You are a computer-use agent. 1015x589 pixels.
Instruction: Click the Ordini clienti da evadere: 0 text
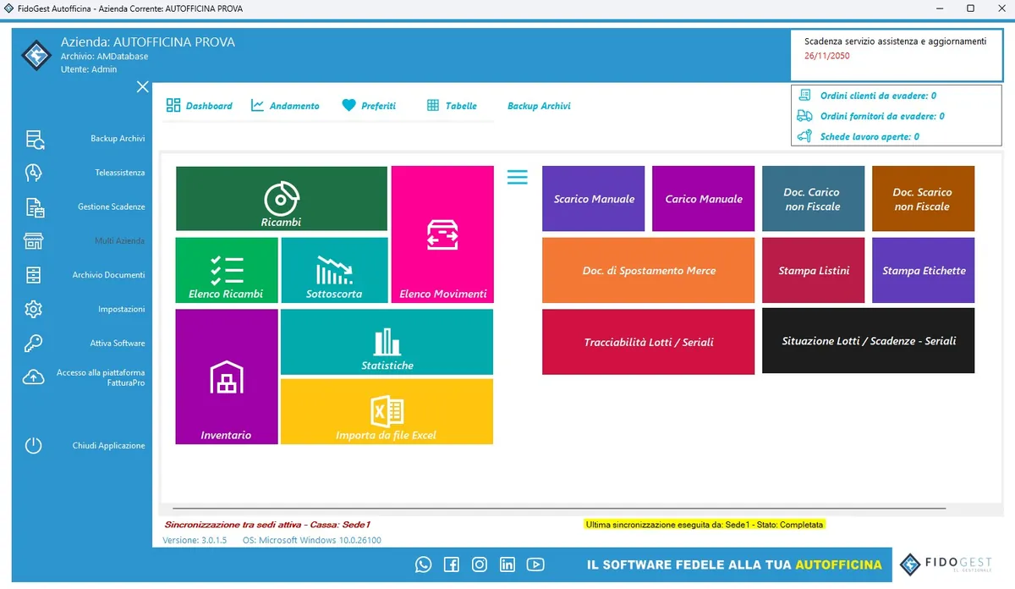coord(878,96)
